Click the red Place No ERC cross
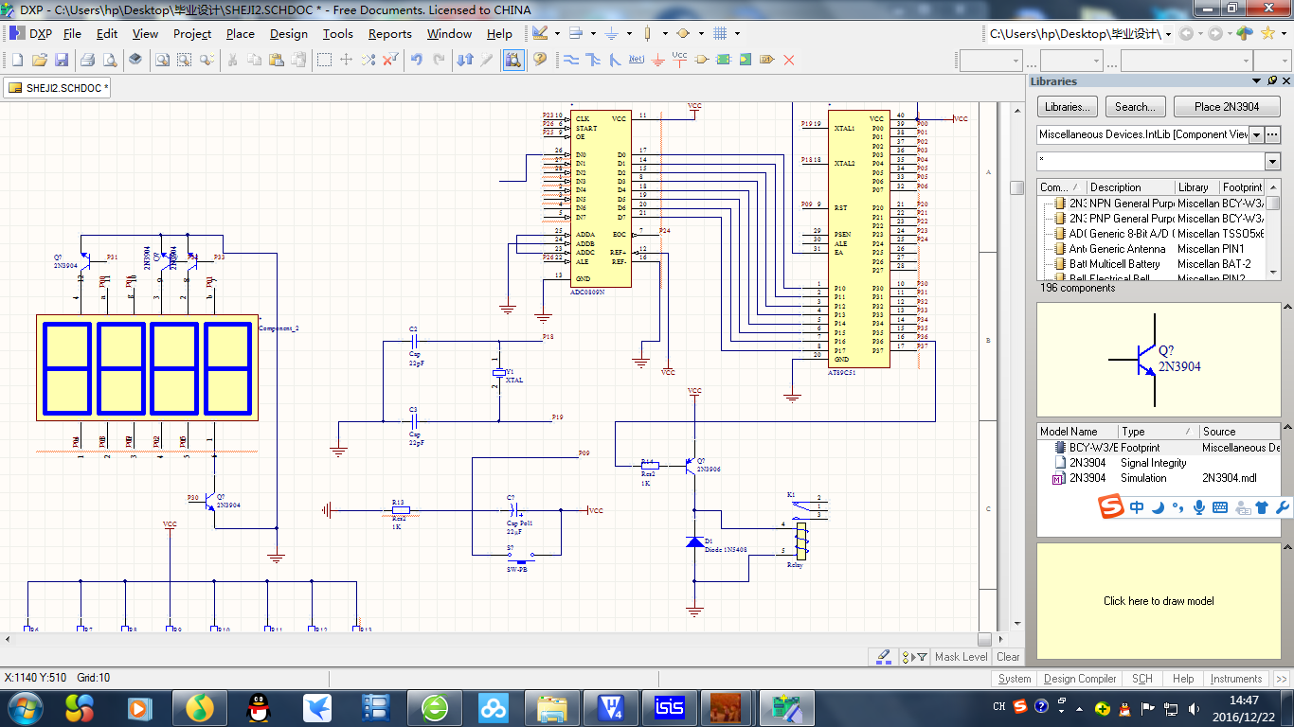Screen dimensions: 1294x727 pyautogui.click(x=788, y=60)
